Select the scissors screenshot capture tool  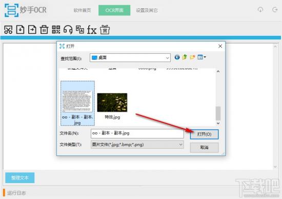click(x=8, y=30)
